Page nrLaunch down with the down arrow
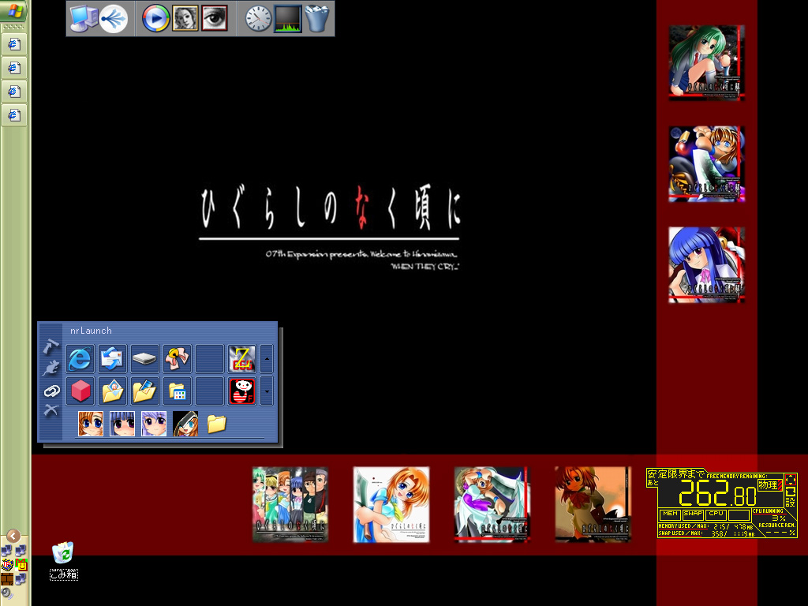 [x=267, y=391]
